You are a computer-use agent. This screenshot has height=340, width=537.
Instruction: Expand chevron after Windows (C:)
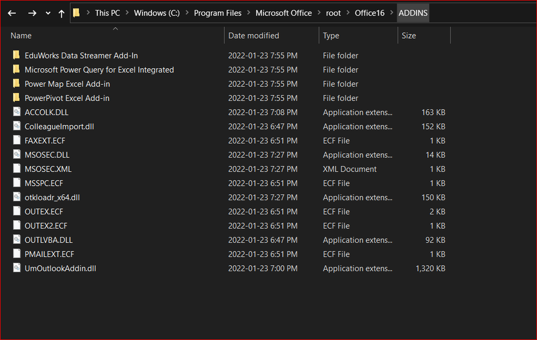pos(187,13)
